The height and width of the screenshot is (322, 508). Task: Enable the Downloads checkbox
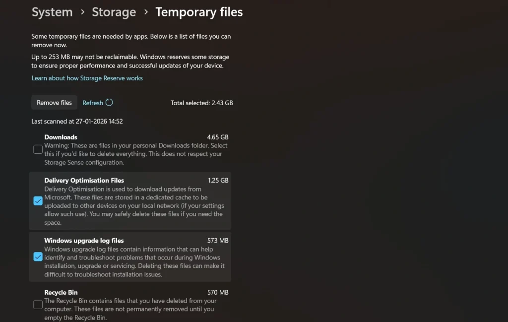(x=38, y=149)
